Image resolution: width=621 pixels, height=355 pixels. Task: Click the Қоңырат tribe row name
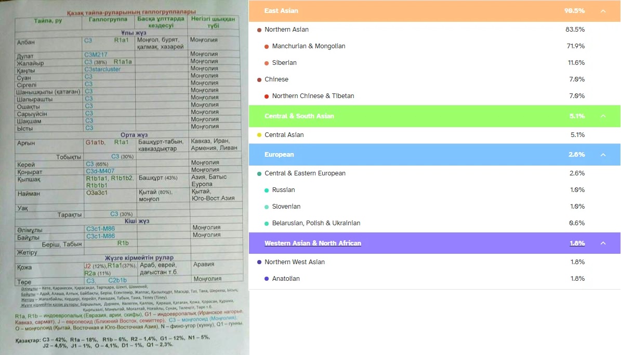(30, 172)
